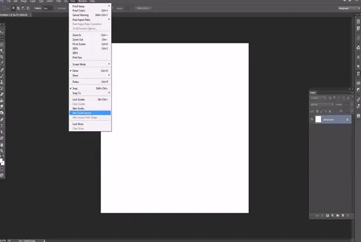Choose Zoom In from the View menu
This screenshot has width=361, height=242.
click(x=90, y=35)
